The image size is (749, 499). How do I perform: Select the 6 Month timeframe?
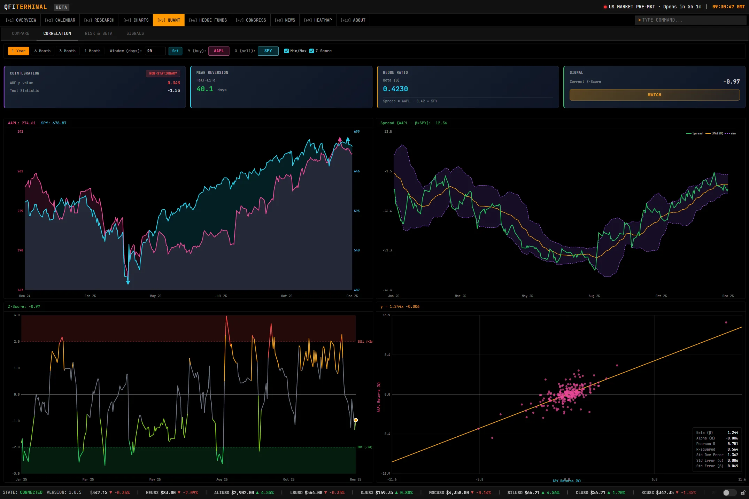[x=42, y=51]
